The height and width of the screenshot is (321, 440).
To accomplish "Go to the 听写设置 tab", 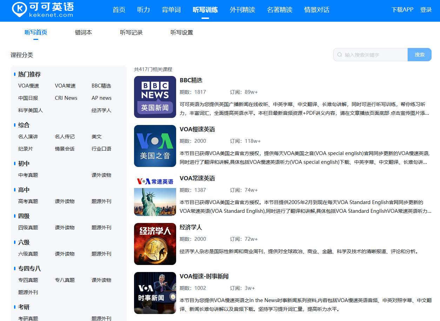I will coord(182,33).
